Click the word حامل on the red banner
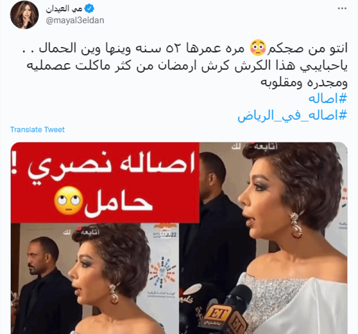Viewport: 358px width, 334px height. coord(118,202)
